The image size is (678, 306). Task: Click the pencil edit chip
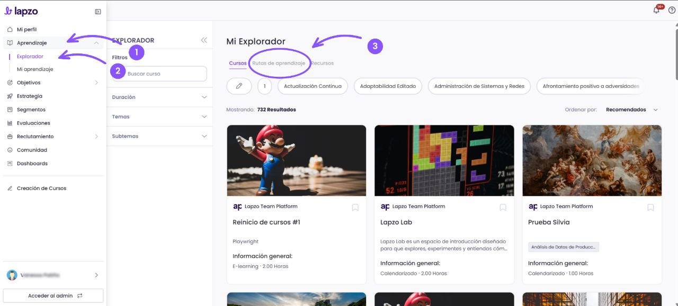(239, 86)
